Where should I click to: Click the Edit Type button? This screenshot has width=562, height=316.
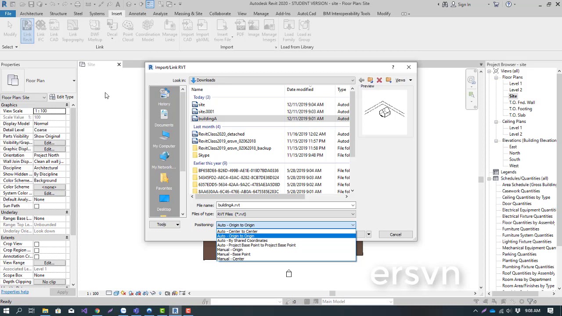click(x=61, y=97)
